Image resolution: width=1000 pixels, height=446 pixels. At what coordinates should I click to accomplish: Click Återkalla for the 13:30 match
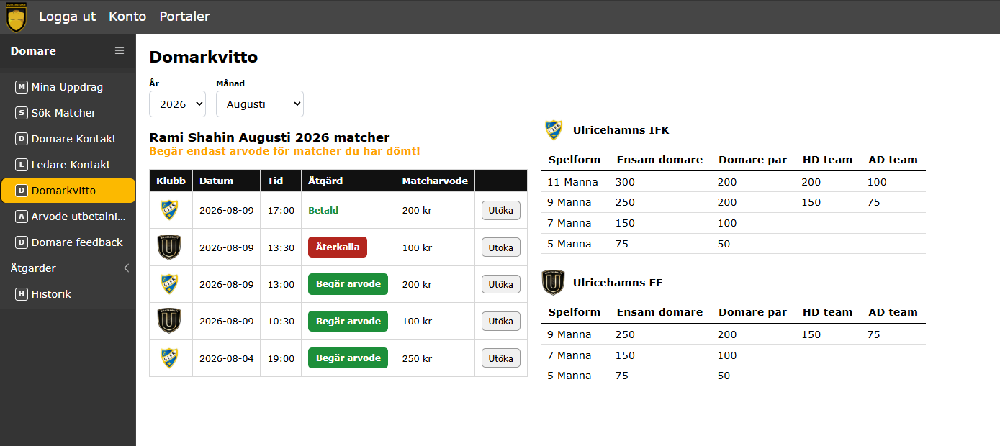pos(338,247)
